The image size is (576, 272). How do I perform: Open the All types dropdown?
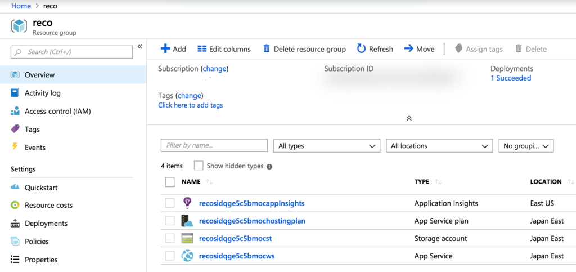point(327,145)
